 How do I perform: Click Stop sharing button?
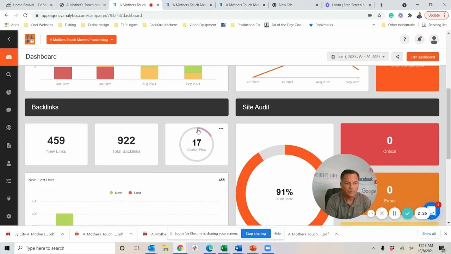255,234
